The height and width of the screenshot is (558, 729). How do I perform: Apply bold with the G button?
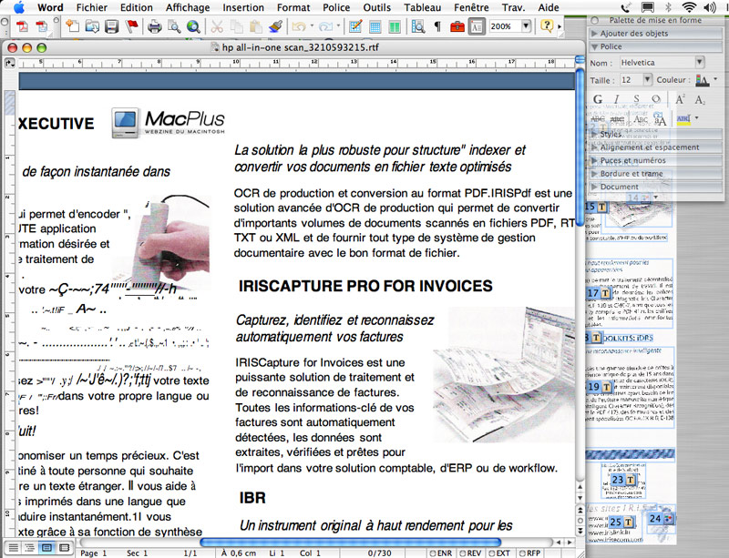(598, 99)
